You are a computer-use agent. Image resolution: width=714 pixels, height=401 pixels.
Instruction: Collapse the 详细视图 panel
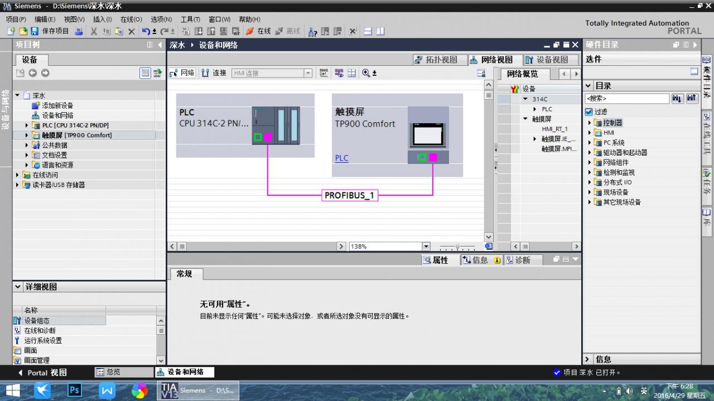[x=18, y=287]
